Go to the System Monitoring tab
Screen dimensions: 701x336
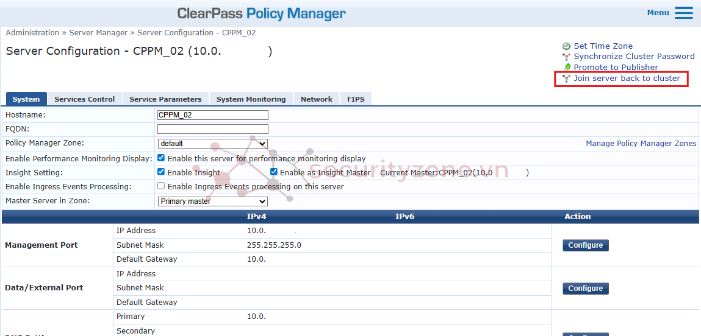click(251, 99)
